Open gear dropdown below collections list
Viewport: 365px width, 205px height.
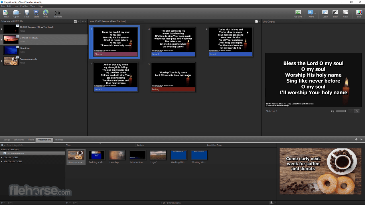(9, 203)
